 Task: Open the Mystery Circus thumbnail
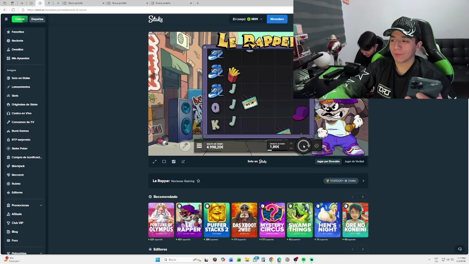[272, 220]
